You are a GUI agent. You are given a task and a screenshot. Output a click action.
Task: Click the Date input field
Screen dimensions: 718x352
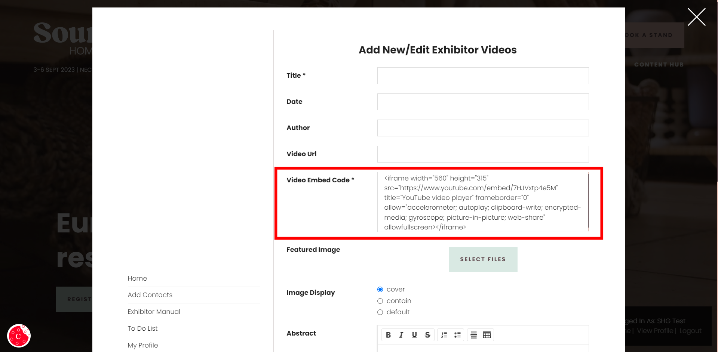click(x=483, y=102)
